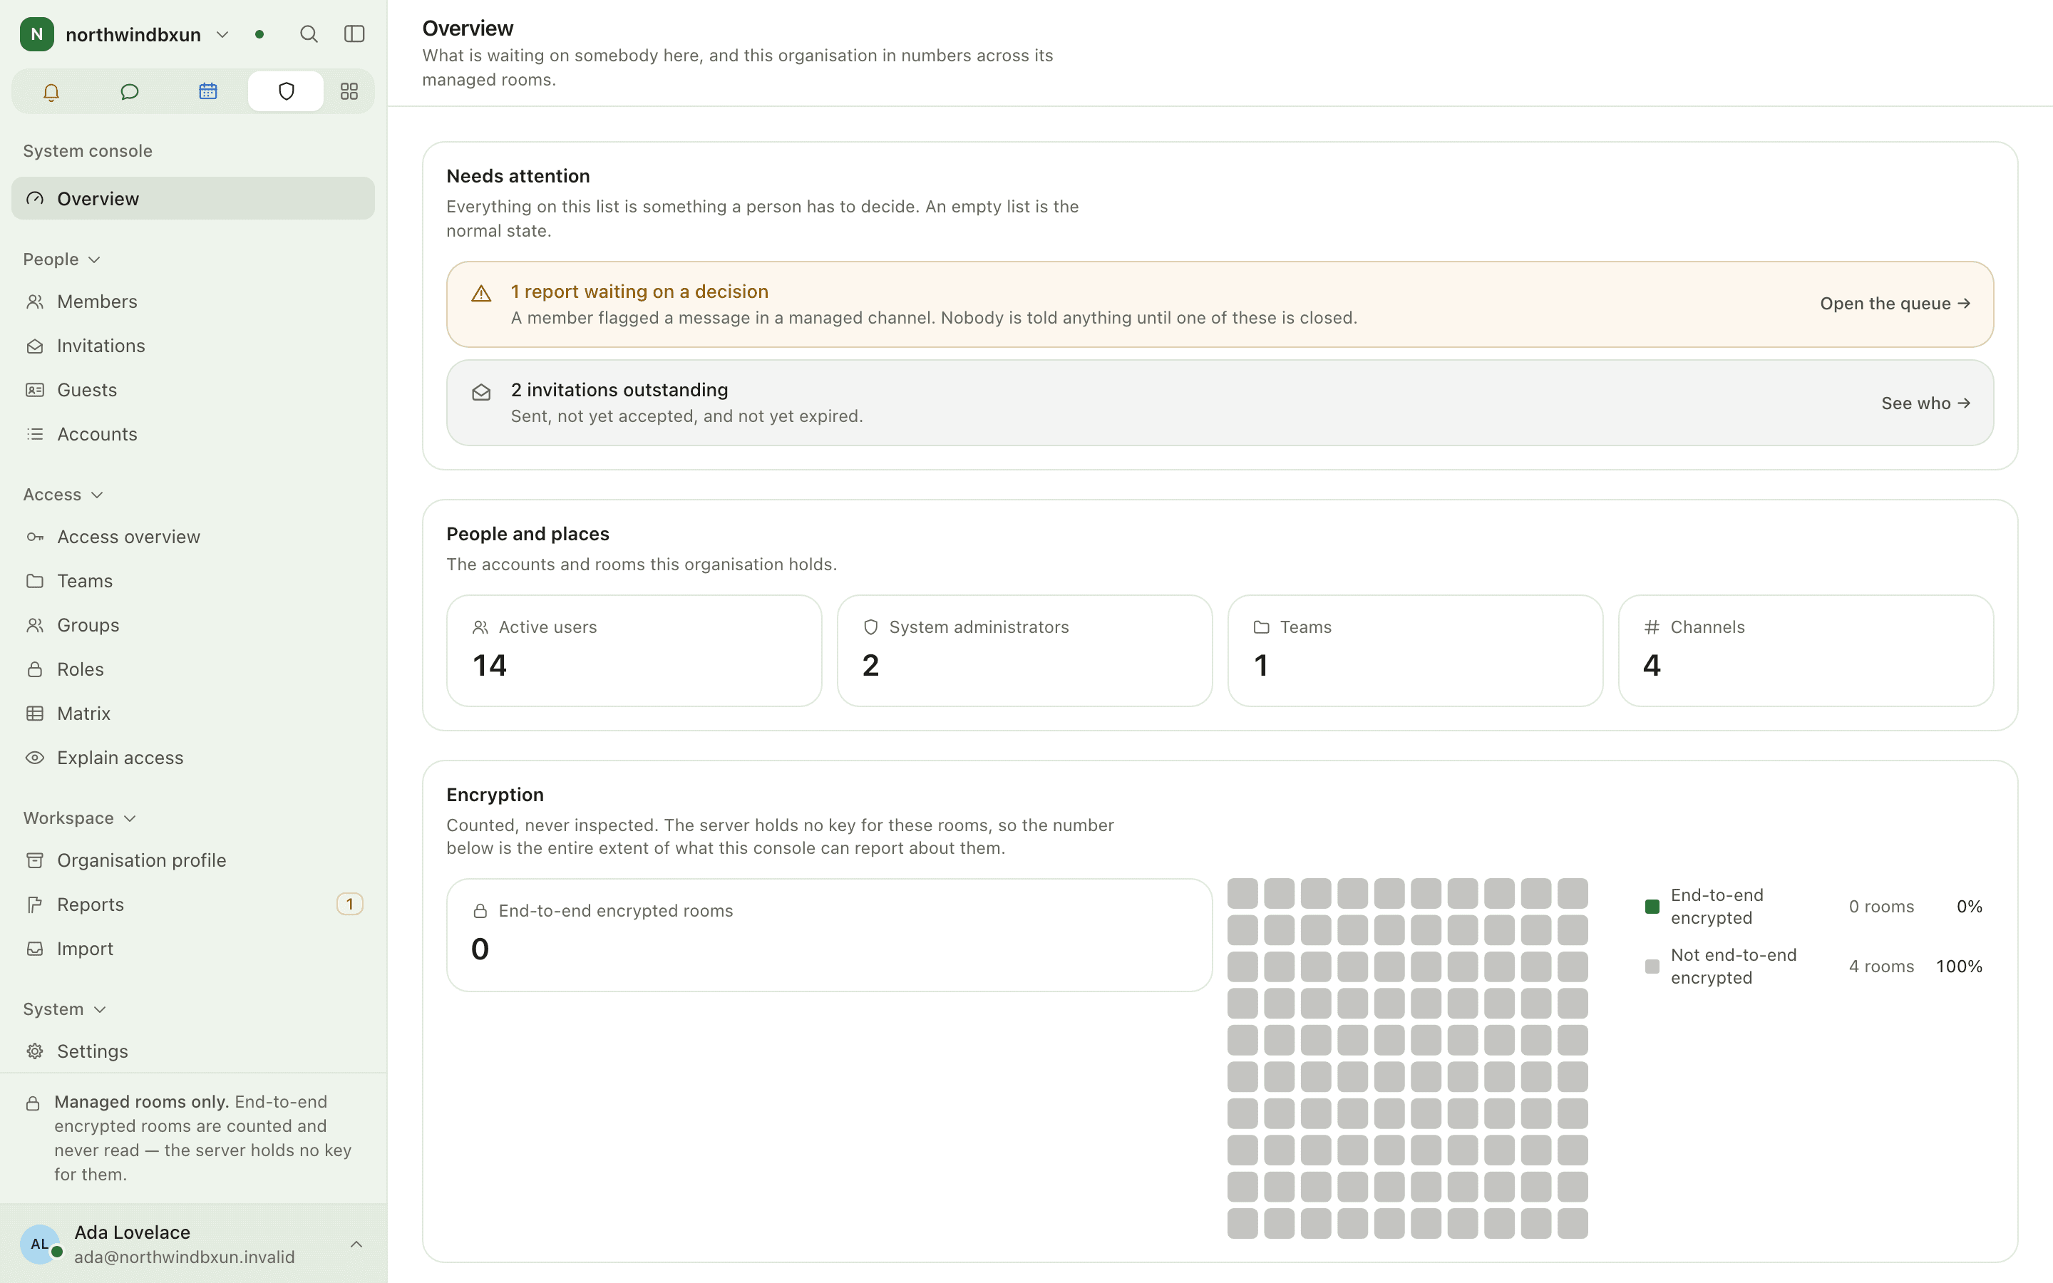Screen dimensions: 2053x1283
Task: Click the shield icon on System administrators card
Action: click(870, 627)
